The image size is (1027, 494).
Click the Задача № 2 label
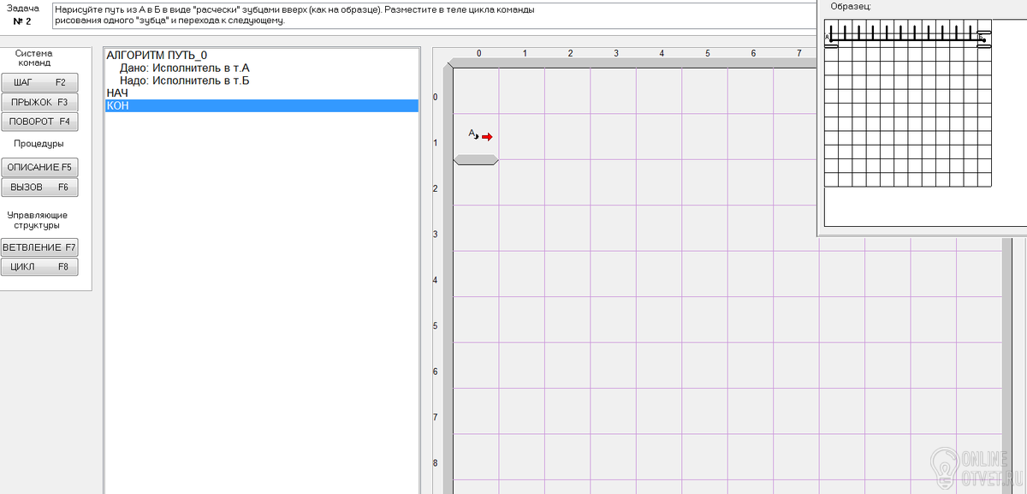[23, 15]
